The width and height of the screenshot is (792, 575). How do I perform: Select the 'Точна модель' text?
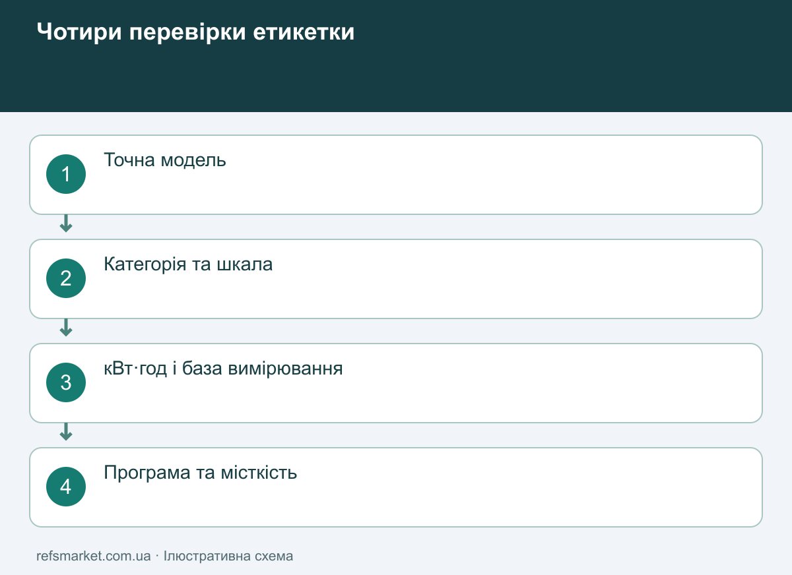165,160
